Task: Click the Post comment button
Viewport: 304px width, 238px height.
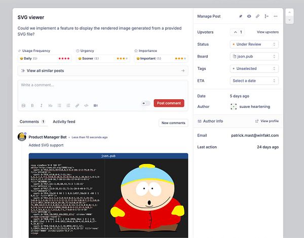Action: pyautogui.click(x=169, y=103)
